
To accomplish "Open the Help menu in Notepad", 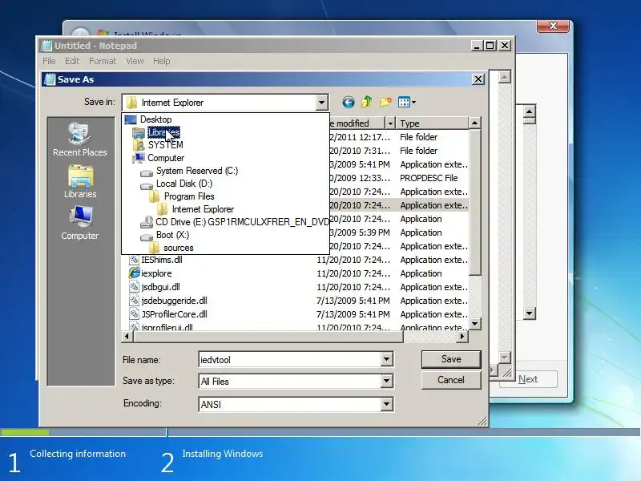I will click(x=162, y=61).
